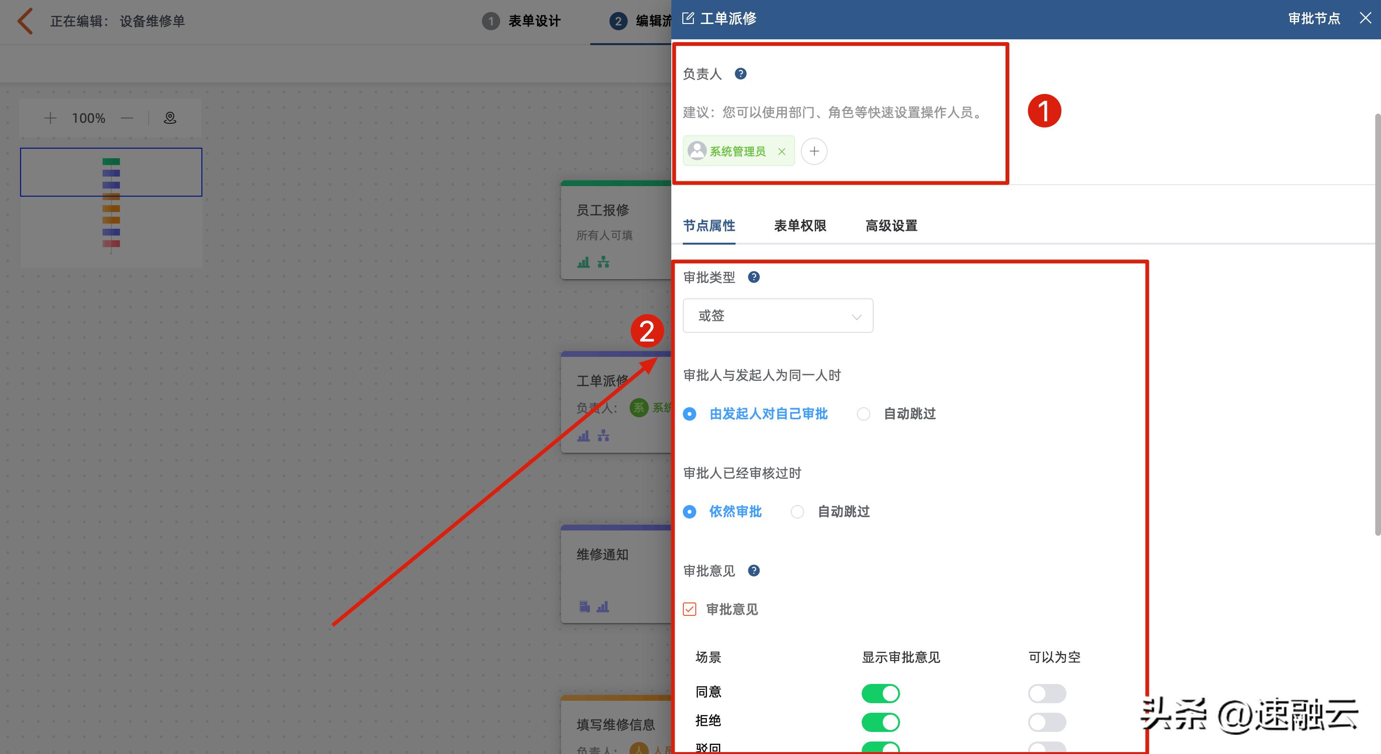1381x754 pixels.
Task: Zoom in canvas using the plus icon
Action: (x=50, y=118)
